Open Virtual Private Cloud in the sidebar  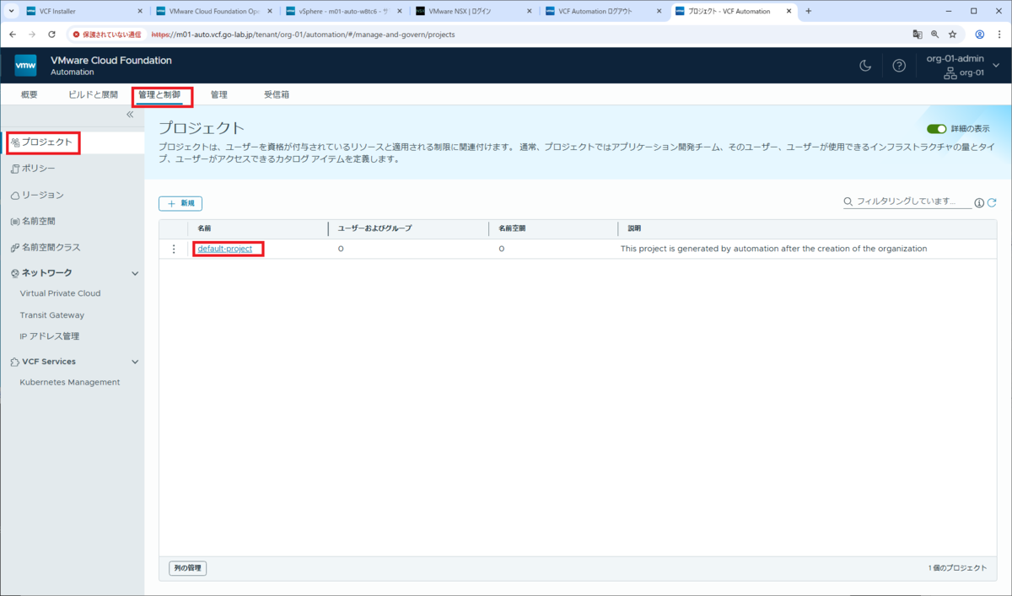[60, 293]
